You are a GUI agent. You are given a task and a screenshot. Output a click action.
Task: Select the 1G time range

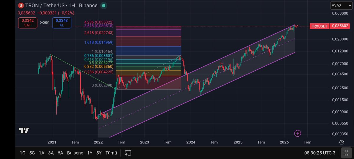(x=22, y=153)
